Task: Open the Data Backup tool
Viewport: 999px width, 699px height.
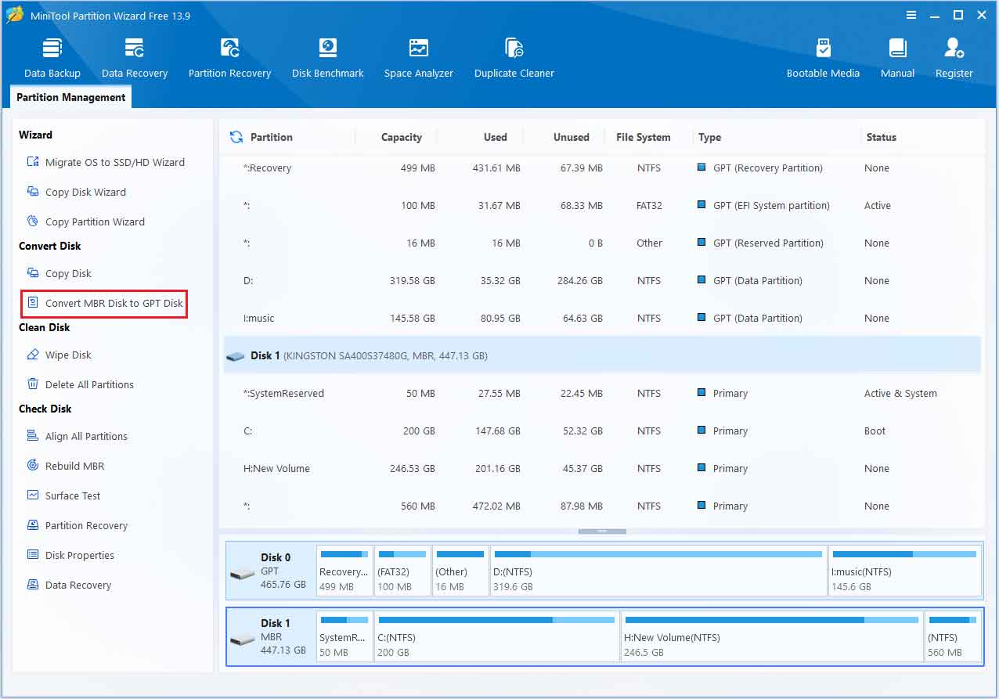Action: 52,57
